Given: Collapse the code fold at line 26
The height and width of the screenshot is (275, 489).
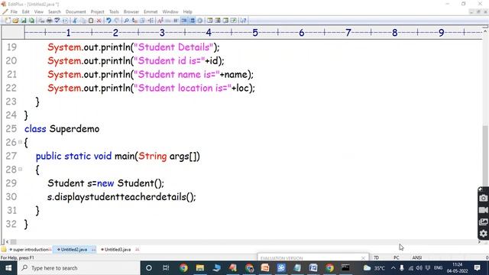Looking at the screenshot, I should [x=21, y=142].
